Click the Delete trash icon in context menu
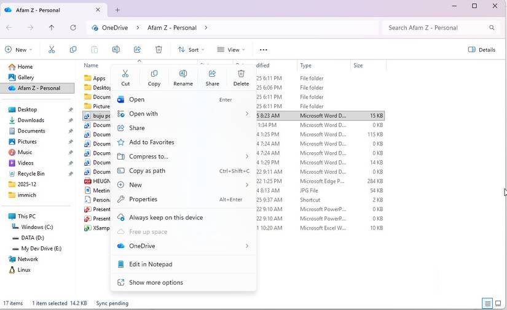Screen dimensions: 507x310 (241, 74)
